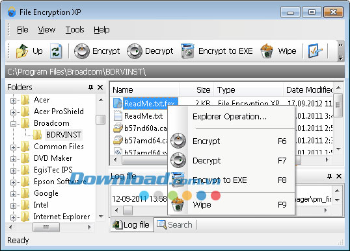Click the 12-09-2011 13:58 log entry
This screenshot has height=251, width=350.
[139, 198]
